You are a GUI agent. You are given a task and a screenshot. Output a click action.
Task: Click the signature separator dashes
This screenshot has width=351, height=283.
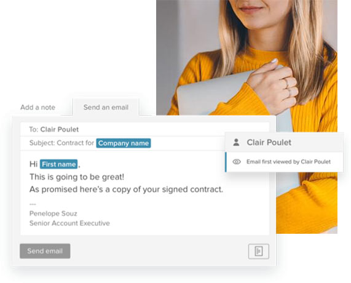(33, 204)
